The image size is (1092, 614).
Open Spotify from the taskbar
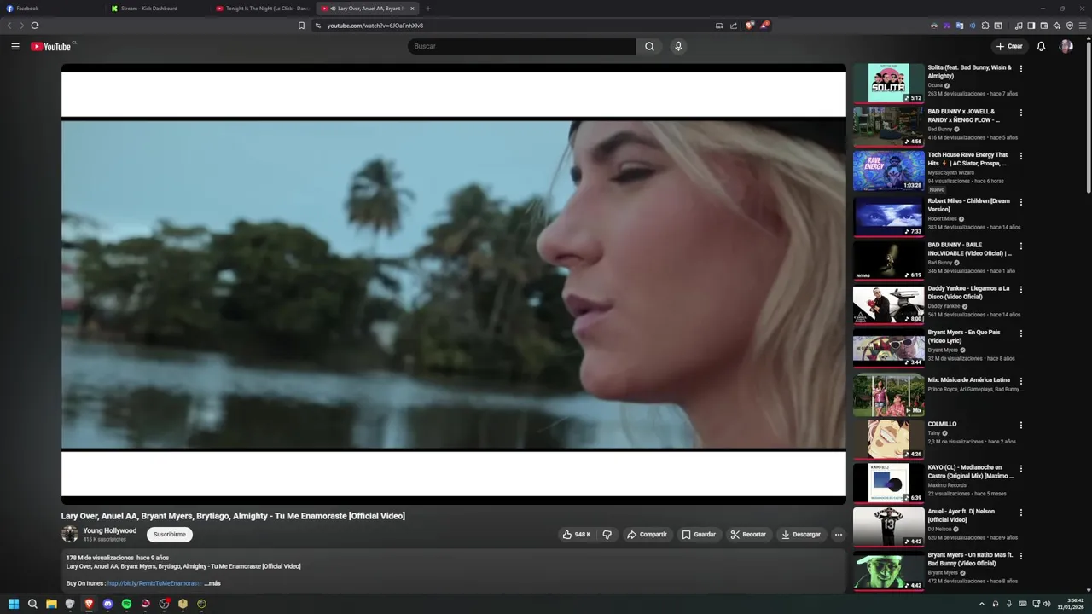coord(126,604)
